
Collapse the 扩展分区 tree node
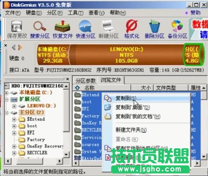coord(6,100)
